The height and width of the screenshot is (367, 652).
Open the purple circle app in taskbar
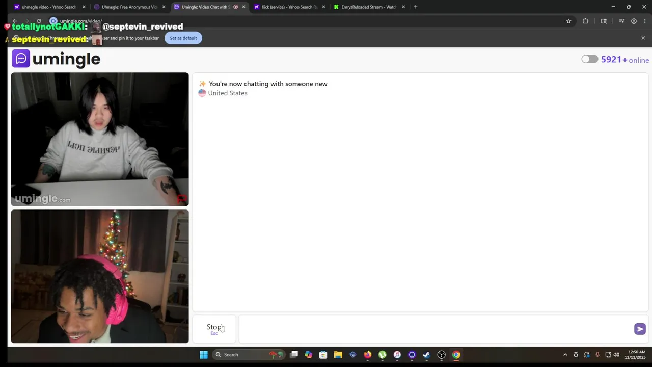pyautogui.click(x=412, y=355)
